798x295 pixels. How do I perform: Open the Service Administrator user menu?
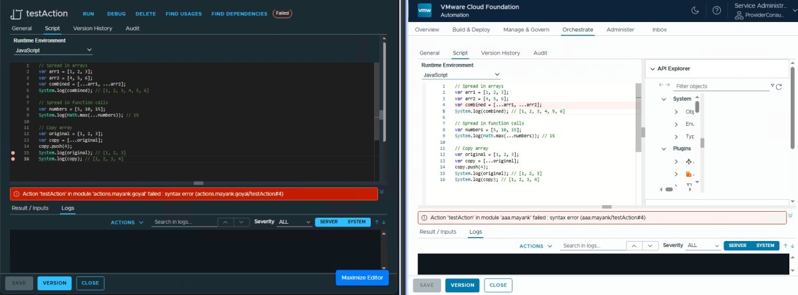tap(766, 11)
